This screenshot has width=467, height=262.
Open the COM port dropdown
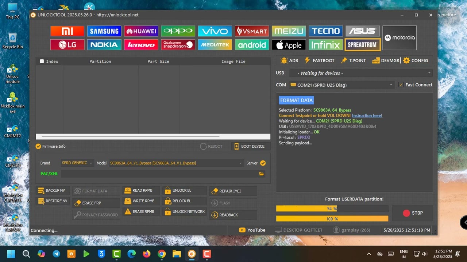click(342, 85)
